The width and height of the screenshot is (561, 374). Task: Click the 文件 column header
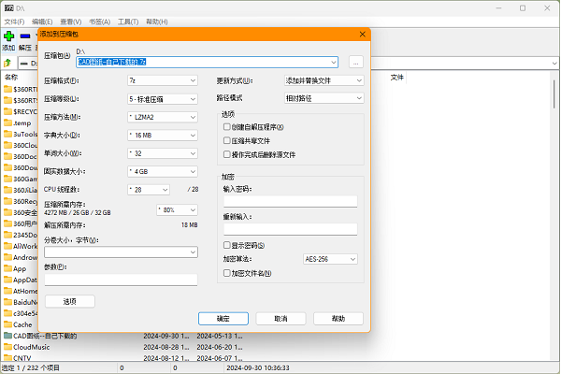click(396, 77)
